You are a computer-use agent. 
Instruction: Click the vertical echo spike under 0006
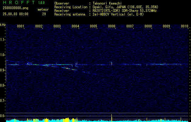[x=112, y=64]
